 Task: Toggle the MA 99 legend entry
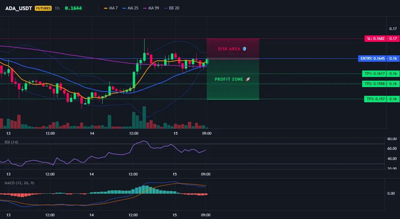point(151,8)
